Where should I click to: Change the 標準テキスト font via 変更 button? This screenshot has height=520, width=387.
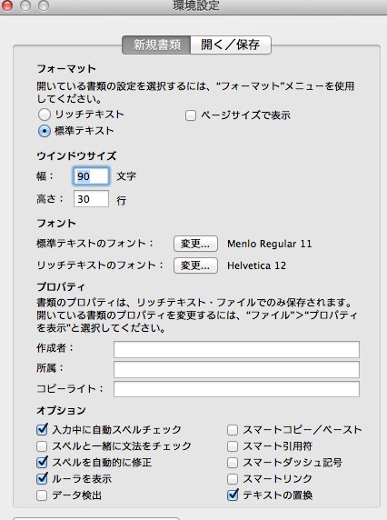[195, 244]
